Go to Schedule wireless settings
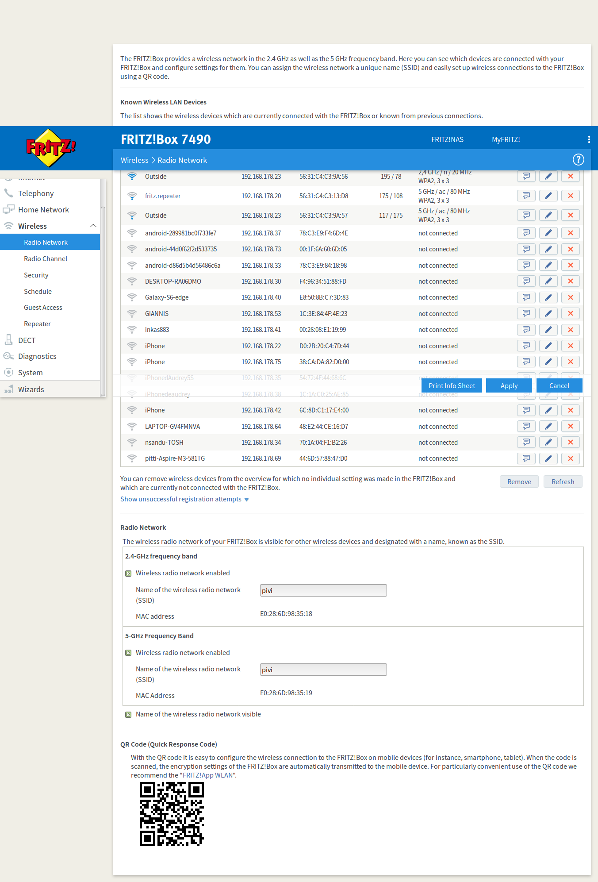The image size is (598, 882). (x=38, y=292)
